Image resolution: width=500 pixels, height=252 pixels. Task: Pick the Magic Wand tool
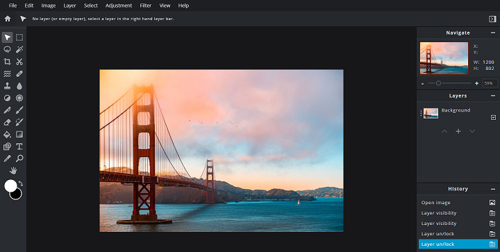tap(19, 49)
